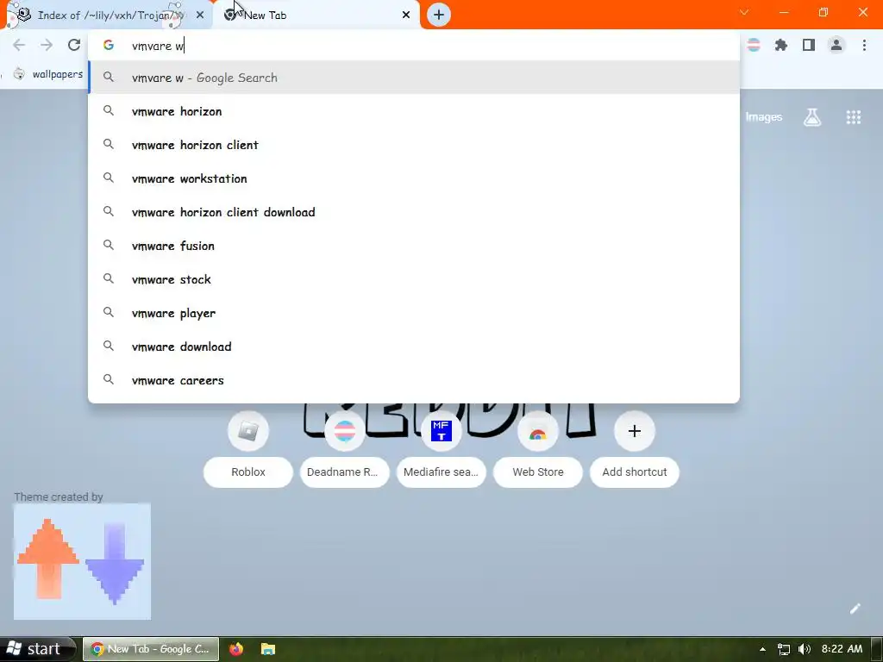883x662 pixels.
Task: Close the Index of Trojan tab
Action: (200, 16)
